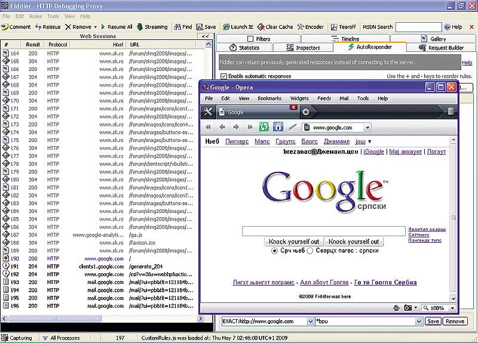This screenshot has width=478, height=343.
Task: Open Fiddler Tools menu
Action: pos(53,16)
